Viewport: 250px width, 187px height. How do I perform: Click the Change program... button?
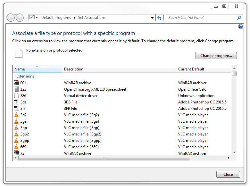click(x=216, y=56)
